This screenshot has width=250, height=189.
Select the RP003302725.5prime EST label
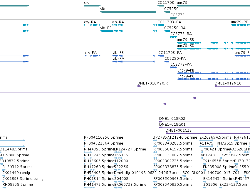tap(173, 161)
